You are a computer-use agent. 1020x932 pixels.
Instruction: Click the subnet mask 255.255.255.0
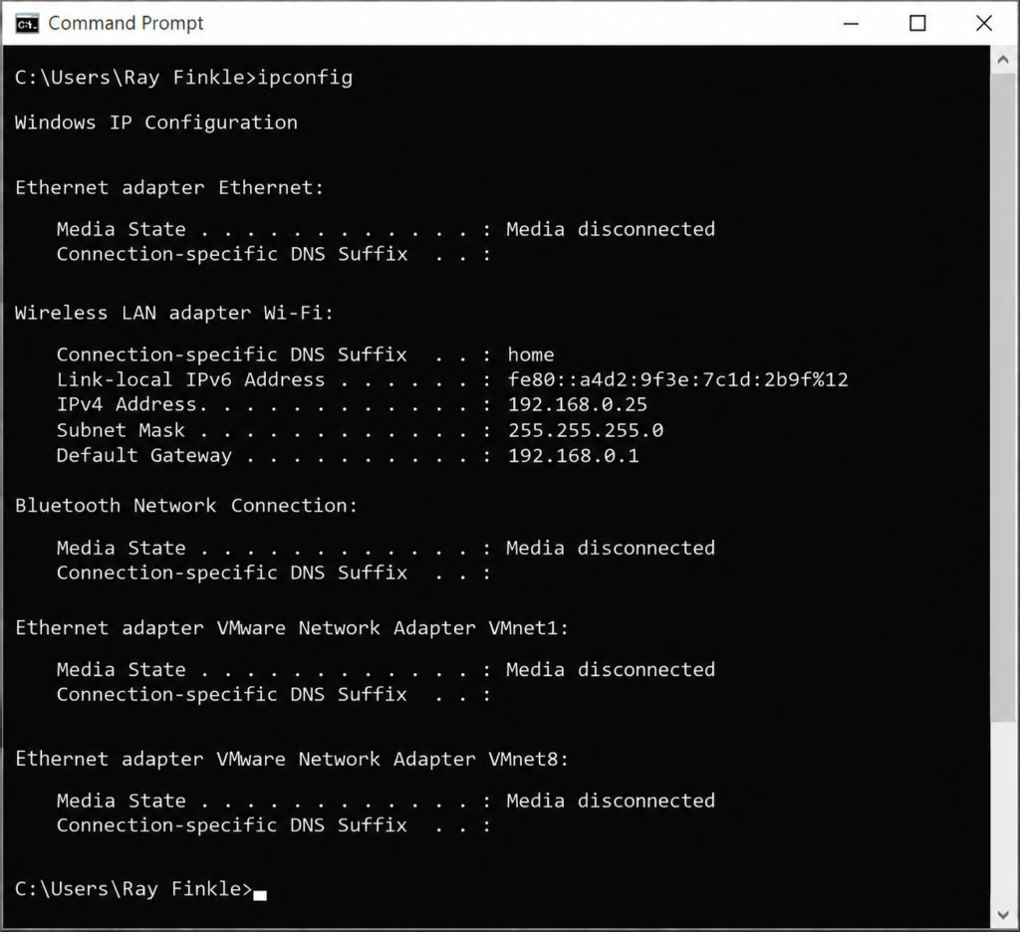(586, 430)
